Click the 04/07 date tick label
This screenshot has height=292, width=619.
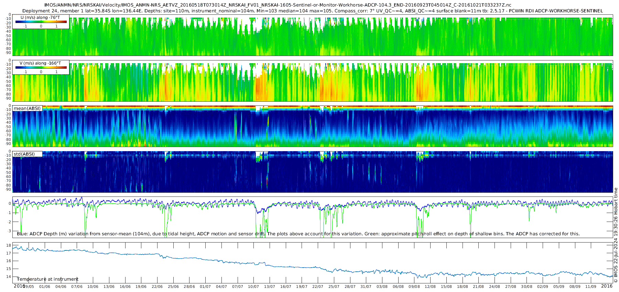point(221,287)
